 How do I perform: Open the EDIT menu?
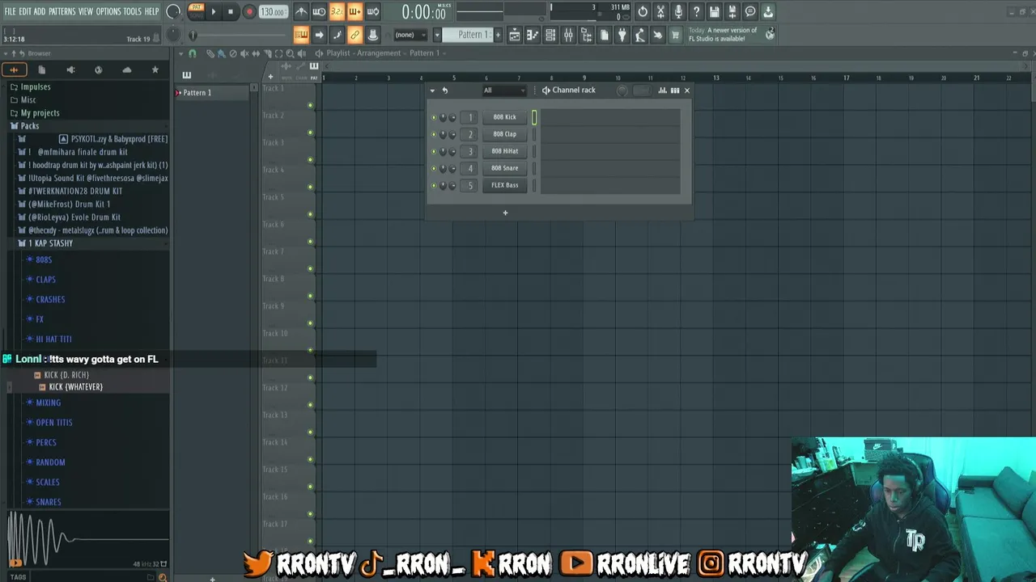(25, 11)
